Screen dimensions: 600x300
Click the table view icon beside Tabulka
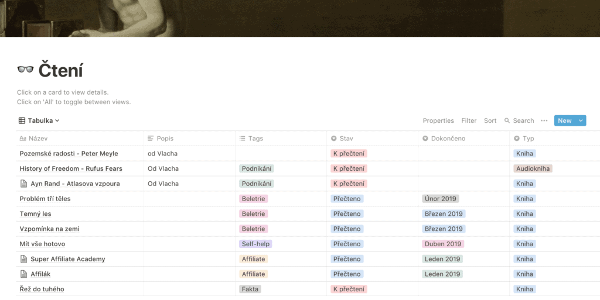22,120
